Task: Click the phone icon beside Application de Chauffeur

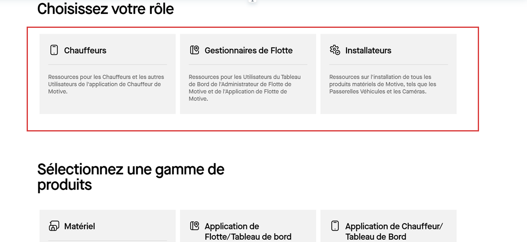Action: tap(335, 226)
